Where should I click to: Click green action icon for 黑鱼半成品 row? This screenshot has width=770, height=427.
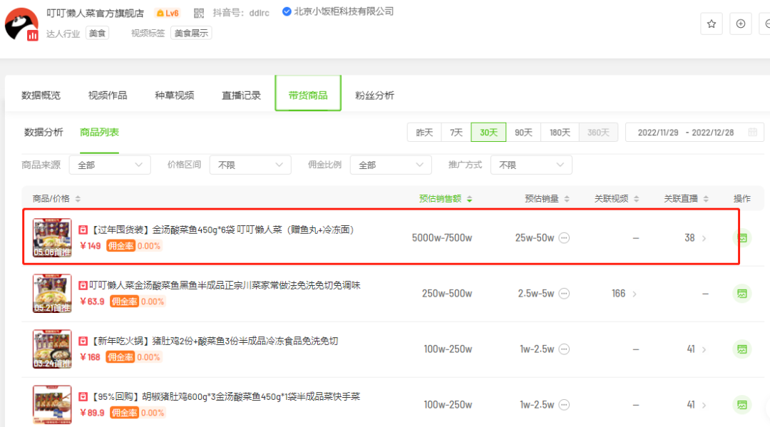[x=742, y=294]
